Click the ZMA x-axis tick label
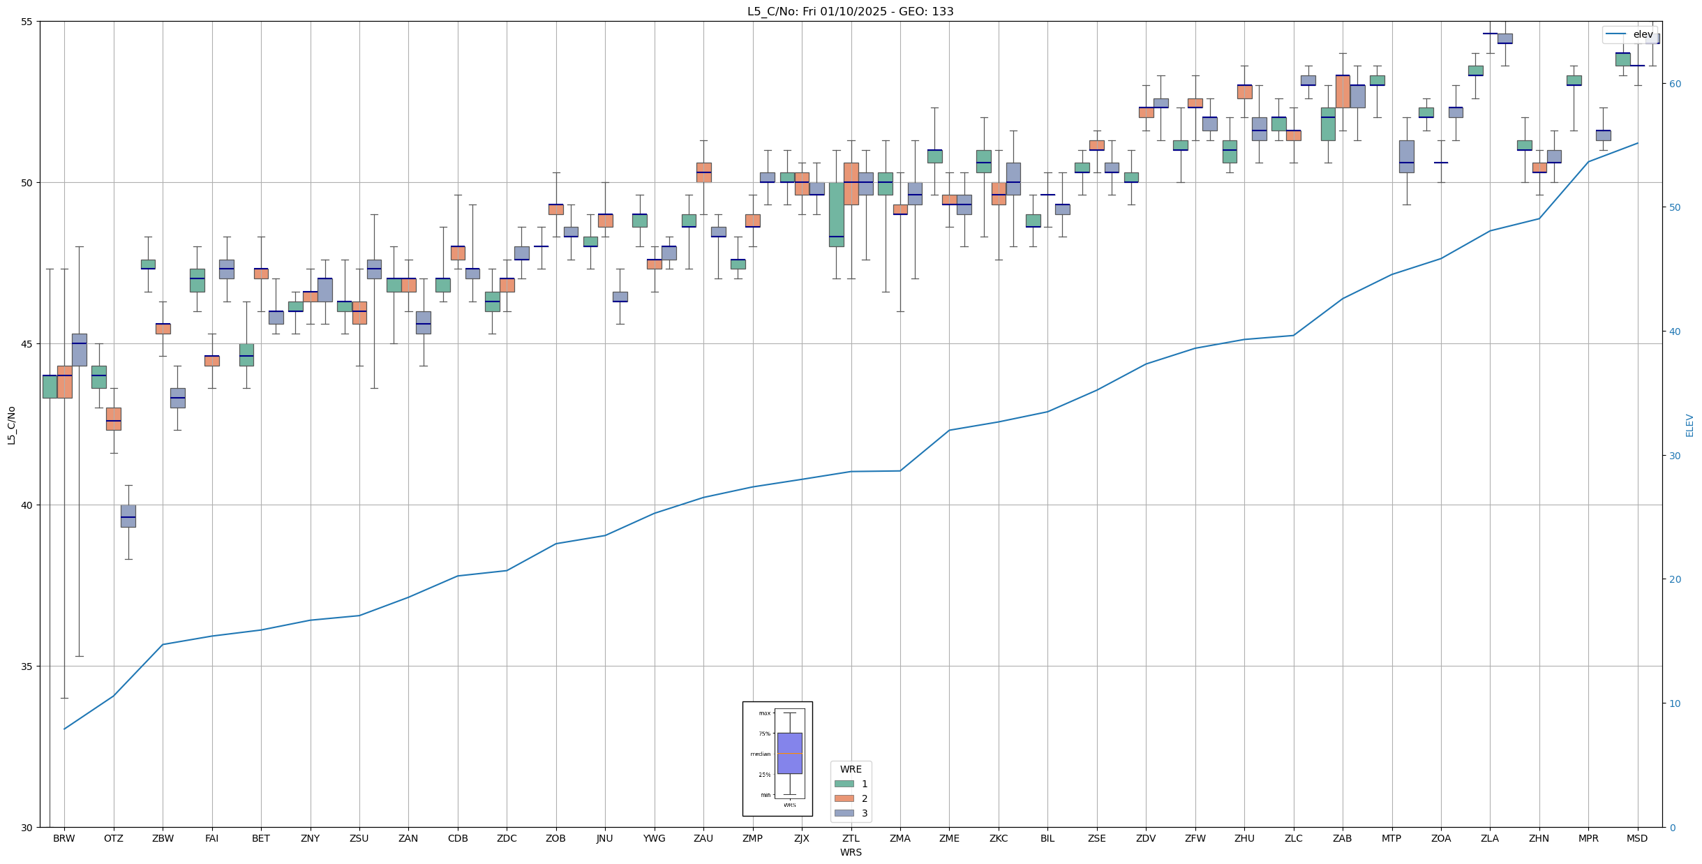 click(899, 838)
